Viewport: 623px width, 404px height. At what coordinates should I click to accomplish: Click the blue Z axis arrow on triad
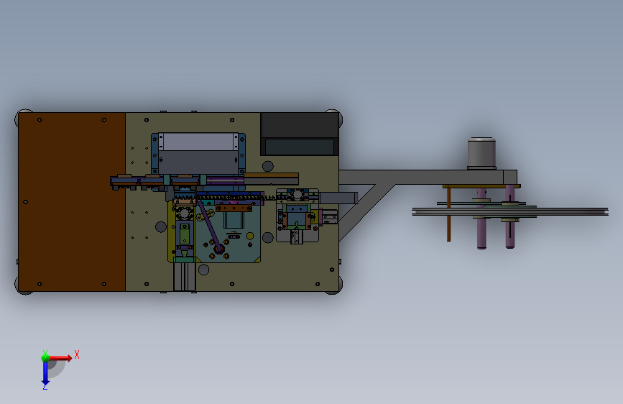click(x=45, y=374)
